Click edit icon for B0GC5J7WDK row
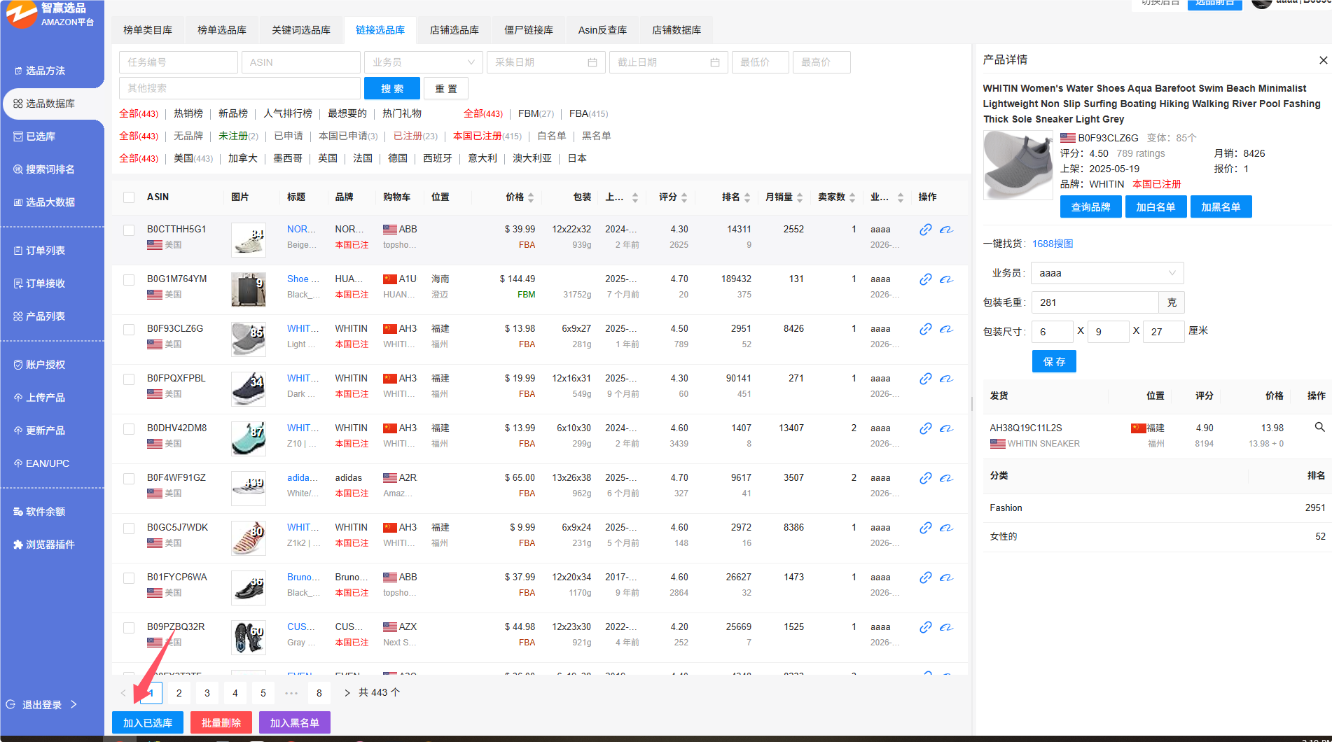This screenshot has width=1332, height=742. coord(946,528)
